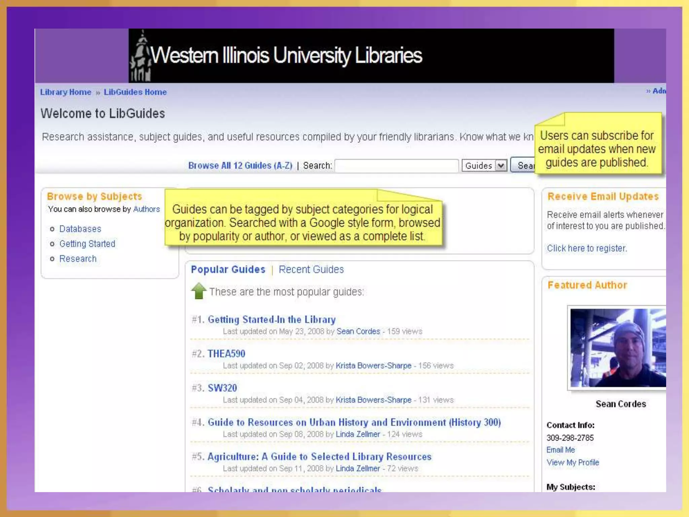Open the THEA590 guide

226,354
